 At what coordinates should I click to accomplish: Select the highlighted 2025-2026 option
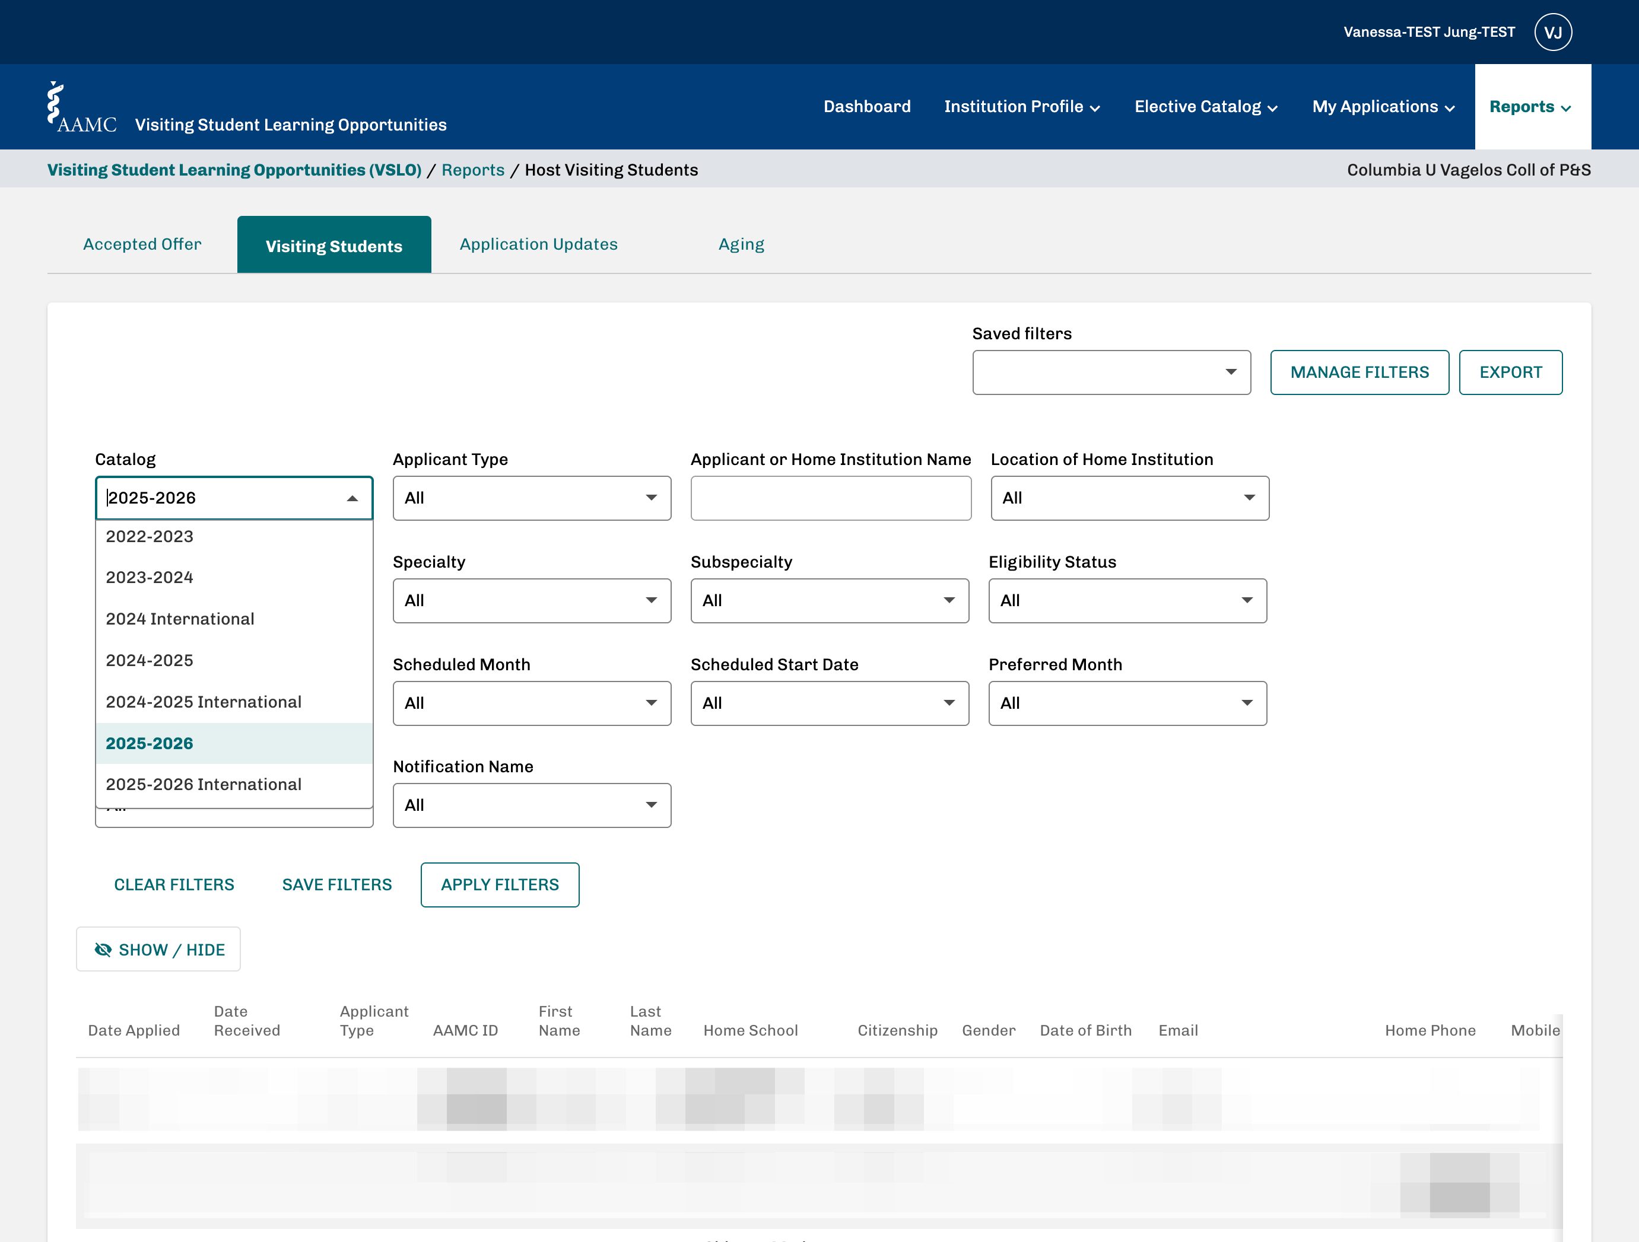[x=234, y=743]
